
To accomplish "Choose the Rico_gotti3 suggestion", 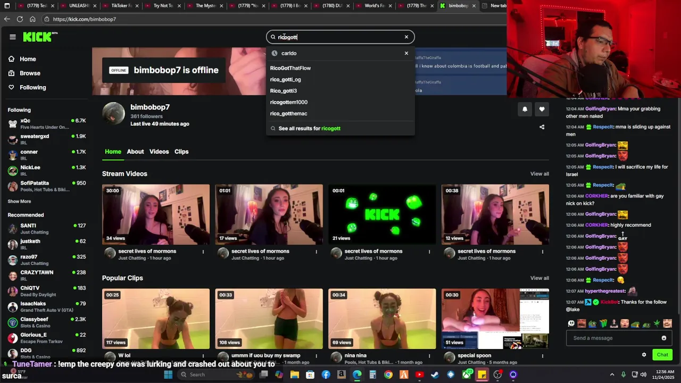I will (x=284, y=91).
